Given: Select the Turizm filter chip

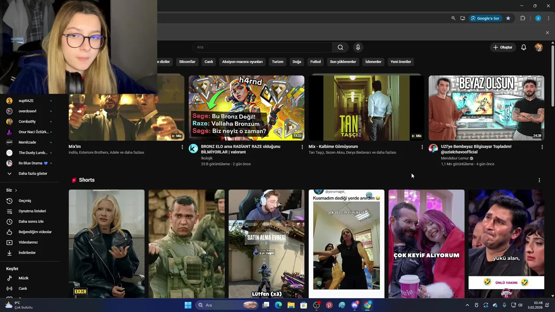Looking at the screenshot, I should 277,62.
